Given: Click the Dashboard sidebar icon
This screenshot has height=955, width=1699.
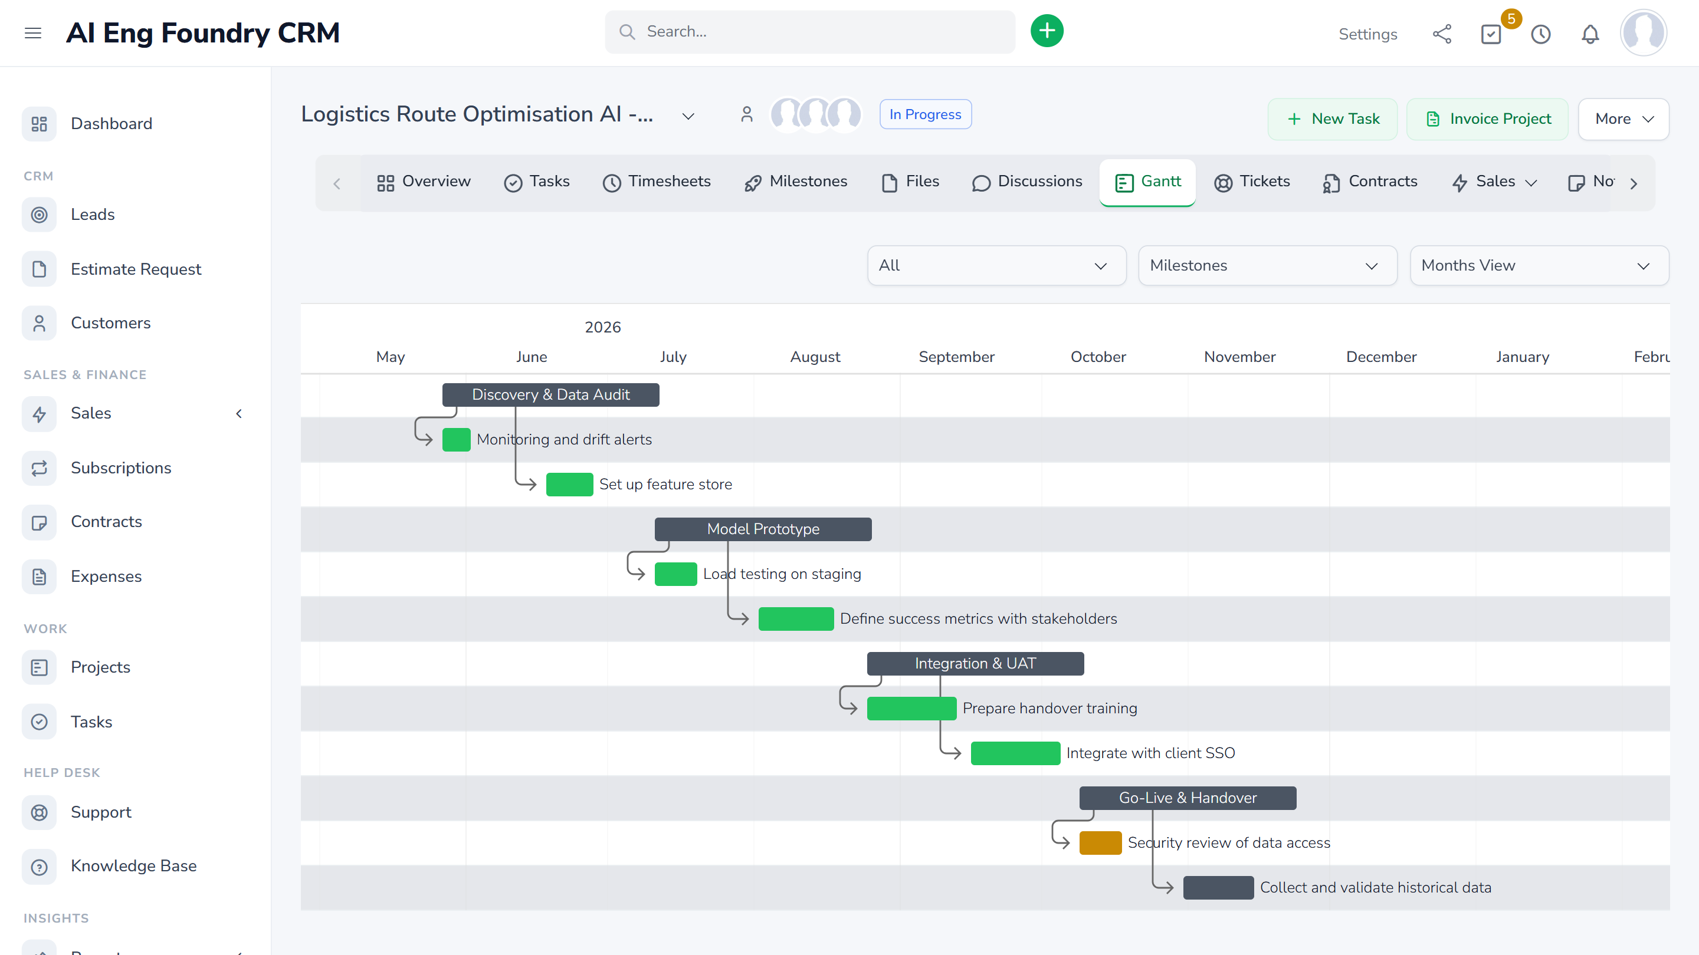Looking at the screenshot, I should [39, 124].
